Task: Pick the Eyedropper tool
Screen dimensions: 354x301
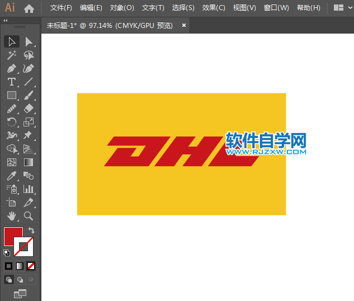Action: 12,176
